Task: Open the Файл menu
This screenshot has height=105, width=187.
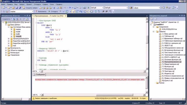Action: coord(3,4)
